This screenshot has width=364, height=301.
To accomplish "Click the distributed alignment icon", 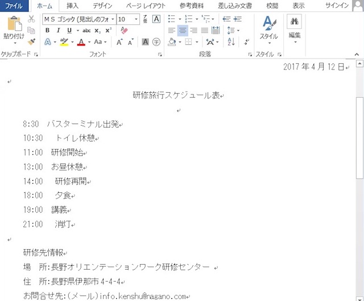I will tap(216, 30).
